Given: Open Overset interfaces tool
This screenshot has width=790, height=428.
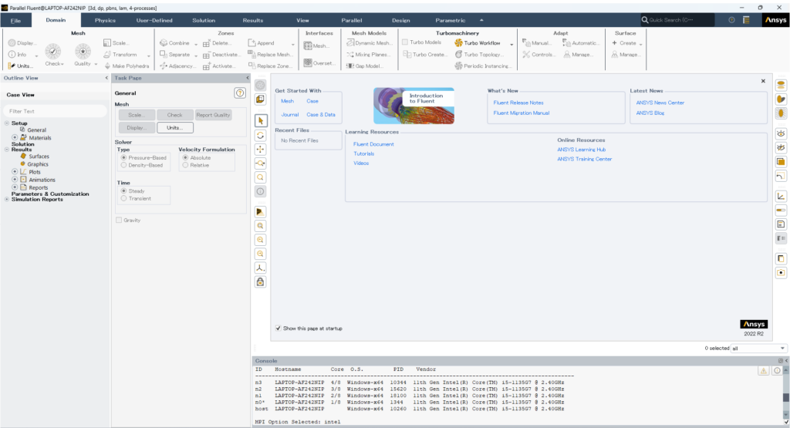Looking at the screenshot, I should [319, 63].
